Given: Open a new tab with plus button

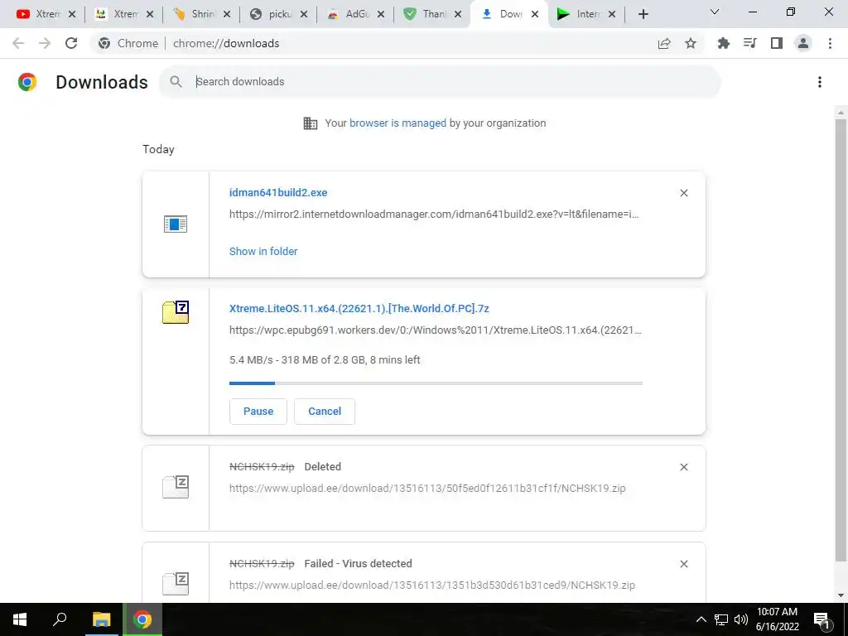Looking at the screenshot, I should tap(643, 15).
